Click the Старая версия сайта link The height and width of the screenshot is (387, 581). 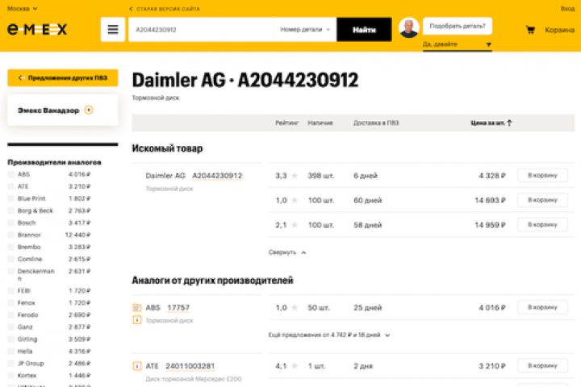pyautogui.click(x=165, y=9)
